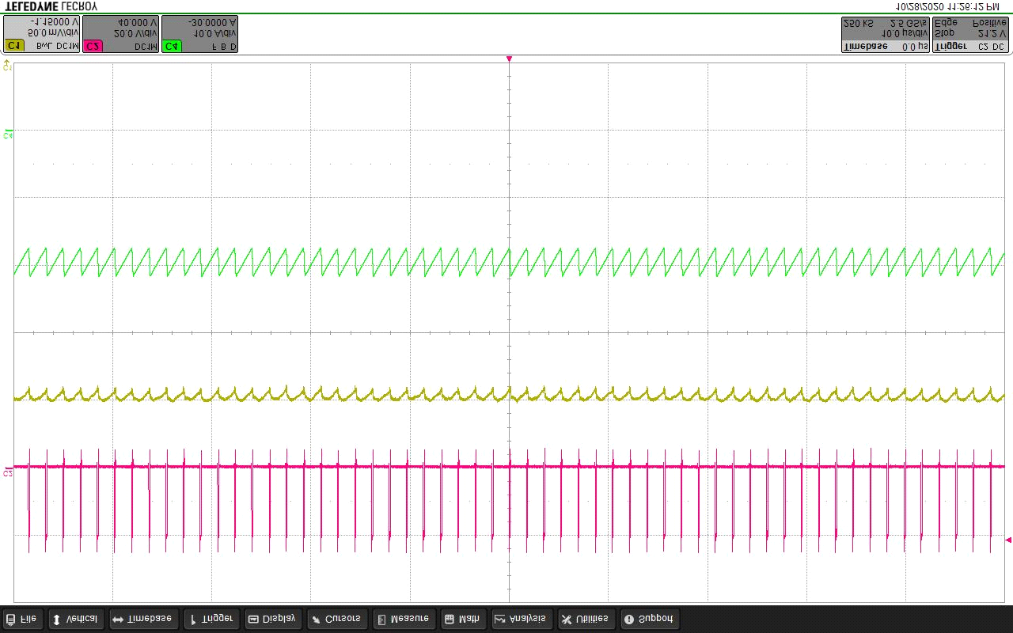
Task: Open the Utilities menu
Action: pos(586,619)
